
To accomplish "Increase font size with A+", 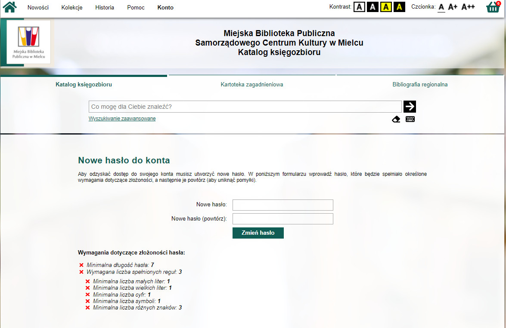I will point(453,7).
